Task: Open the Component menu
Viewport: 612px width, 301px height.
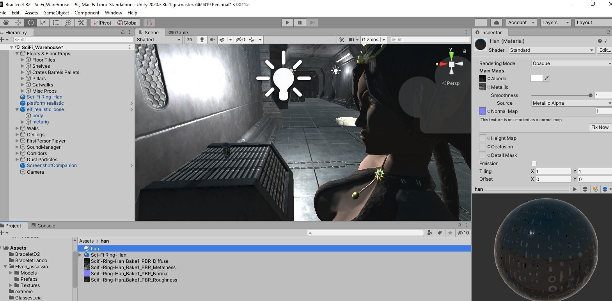Action: click(87, 13)
